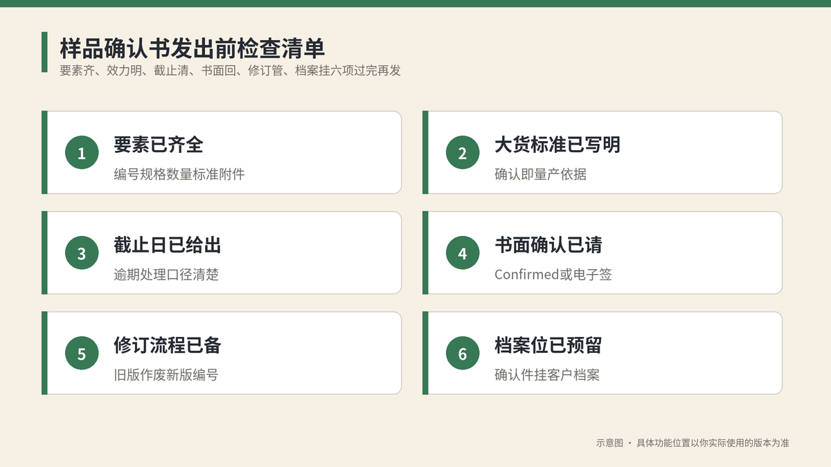Image resolution: width=831 pixels, height=467 pixels.
Task: Click the green circle numbered 2
Action: (x=463, y=153)
